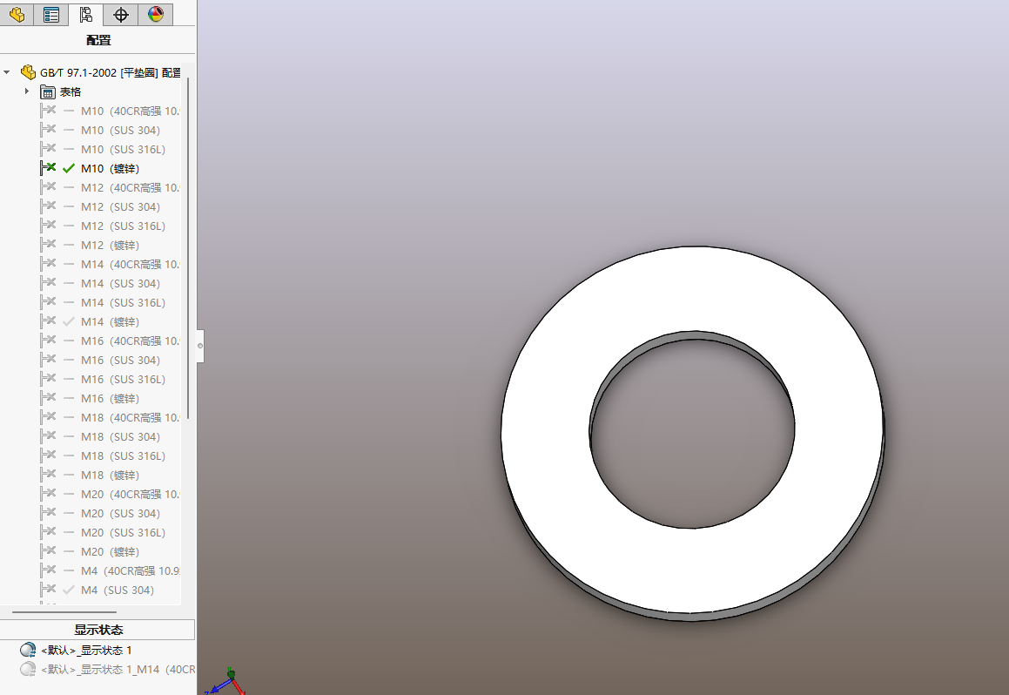
Task: Select configuration M12 (40CR高强 10.
Action: (x=130, y=187)
